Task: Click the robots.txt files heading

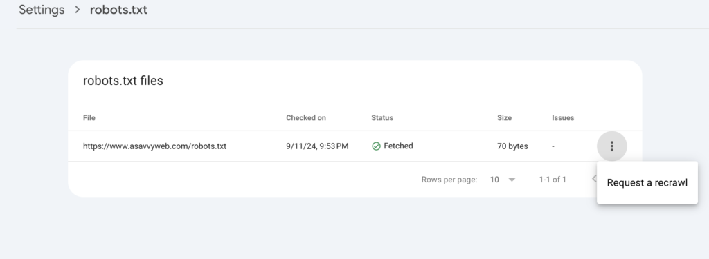Action: pos(123,81)
